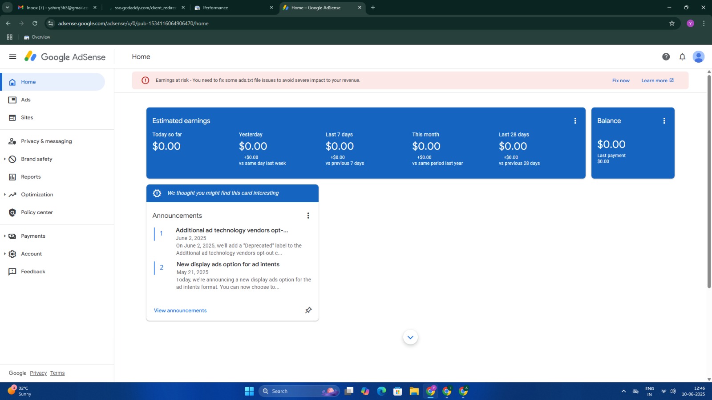
Task: Open Estimated earnings card options menu
Action: [x=575, y=121]
